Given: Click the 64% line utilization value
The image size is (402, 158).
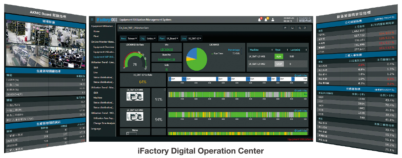Looking at the screenshot, I should click(x=143, y=82).
